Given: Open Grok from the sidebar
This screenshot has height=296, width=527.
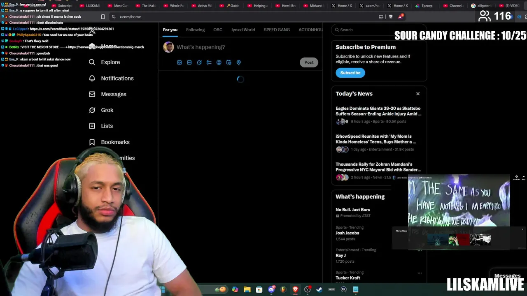Looking at the screenshot, I should coord(101,110).
